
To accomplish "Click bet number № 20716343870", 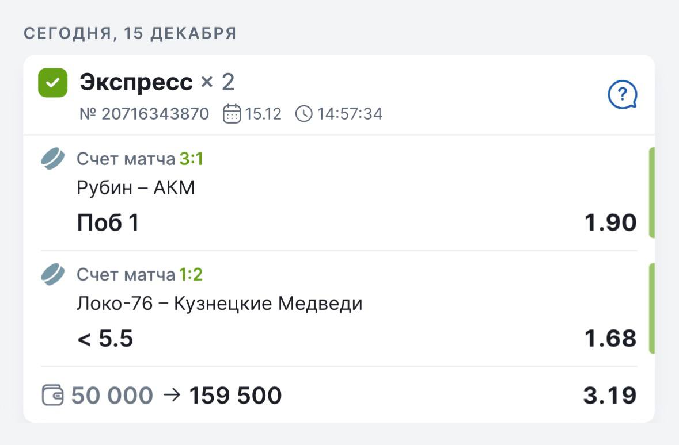I will tap(144, 114).
